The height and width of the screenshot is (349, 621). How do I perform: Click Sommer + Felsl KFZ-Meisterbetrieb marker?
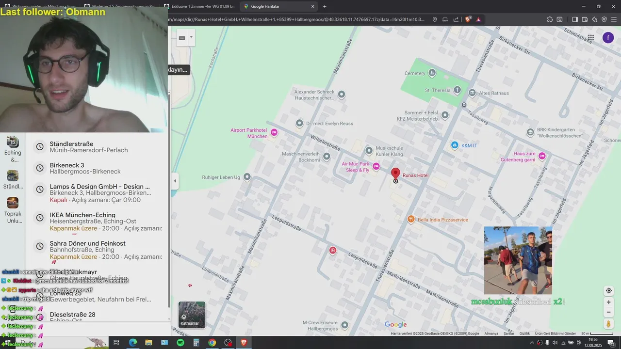click(445, 115)
